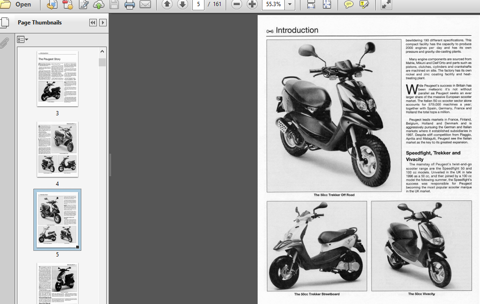Add a sticky note comment
Viewport: 480px width, 304px height.
(348, 4)
